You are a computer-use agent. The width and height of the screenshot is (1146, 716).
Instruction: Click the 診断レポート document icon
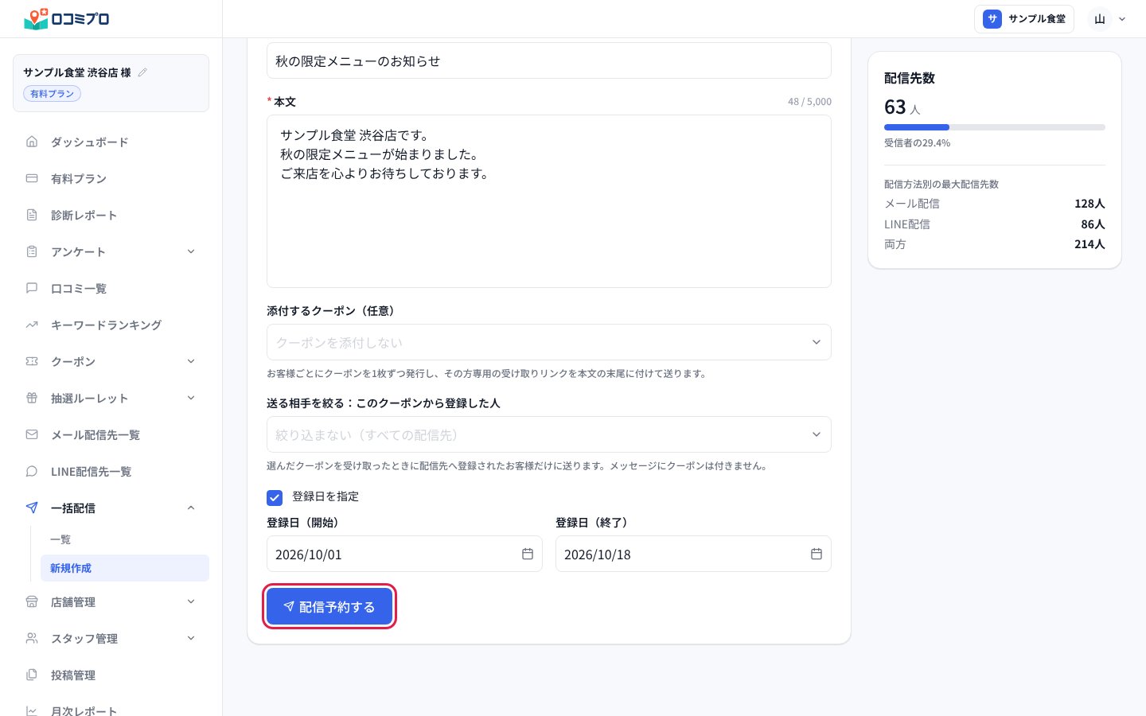(32, 215)
